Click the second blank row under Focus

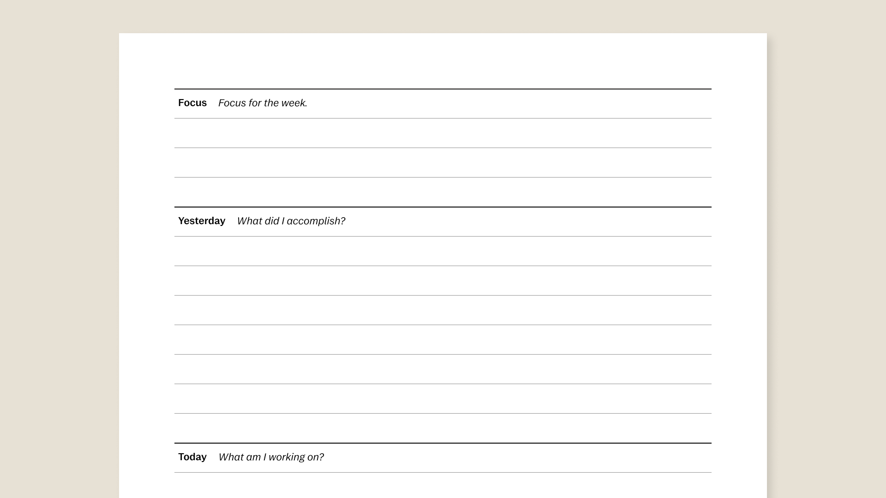point(443,163)
